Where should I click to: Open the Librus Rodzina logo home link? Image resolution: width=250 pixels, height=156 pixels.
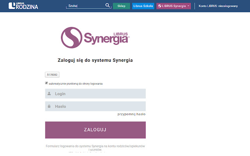point(23,6)
